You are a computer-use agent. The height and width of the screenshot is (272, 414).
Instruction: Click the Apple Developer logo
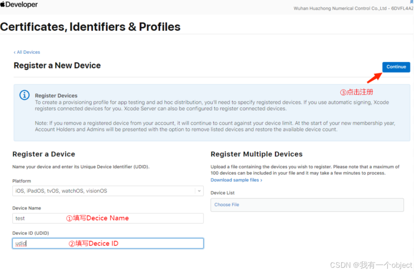[x=19, y=5]
